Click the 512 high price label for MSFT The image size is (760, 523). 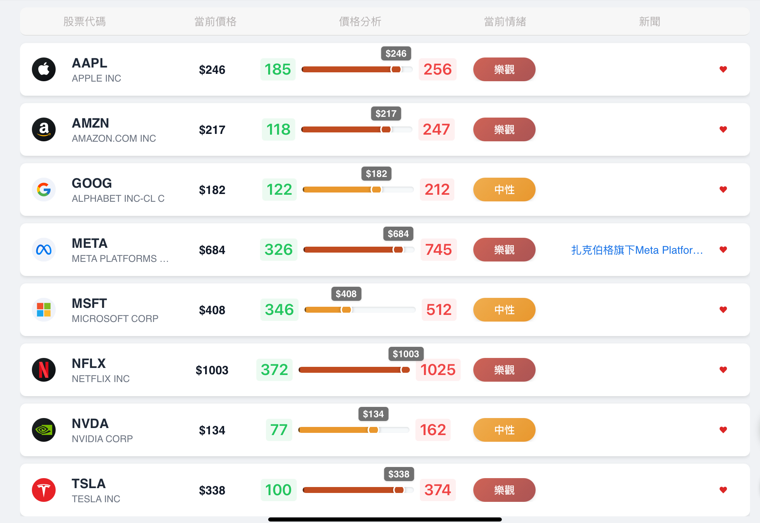(439, 310)
